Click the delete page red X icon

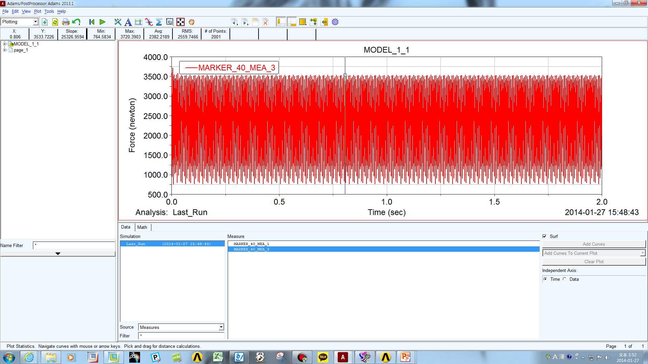(266, 22)
